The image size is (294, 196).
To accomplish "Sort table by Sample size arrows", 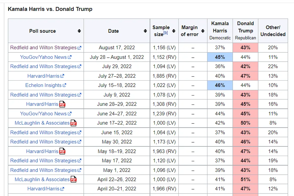I will click(x=174, y=31).
